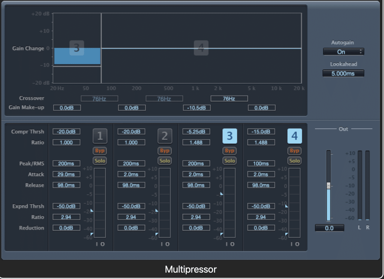Solo band 4
This screenshot has width=384, height=279.
(295, 160)
